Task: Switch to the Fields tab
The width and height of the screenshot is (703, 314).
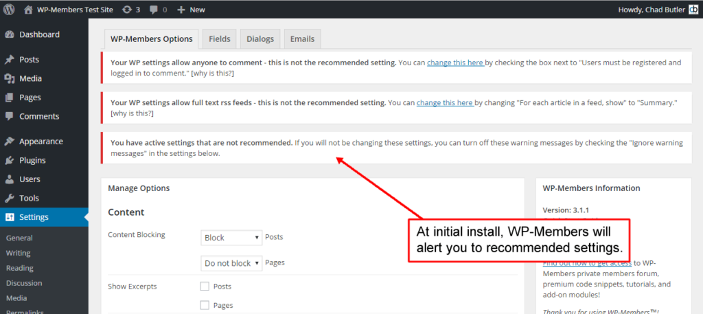Action: 219,39
